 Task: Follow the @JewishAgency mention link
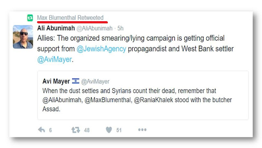[x=101, y=49]
